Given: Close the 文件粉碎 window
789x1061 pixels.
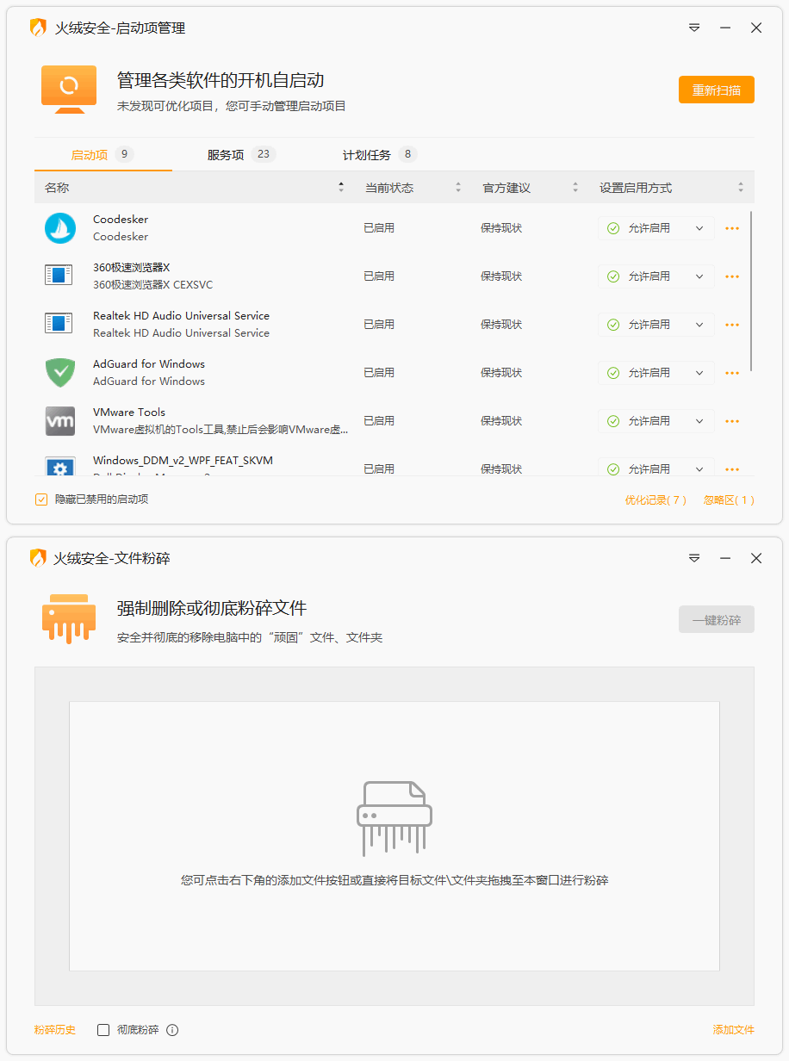Looking at the screenshot, I should pos(756,558).
